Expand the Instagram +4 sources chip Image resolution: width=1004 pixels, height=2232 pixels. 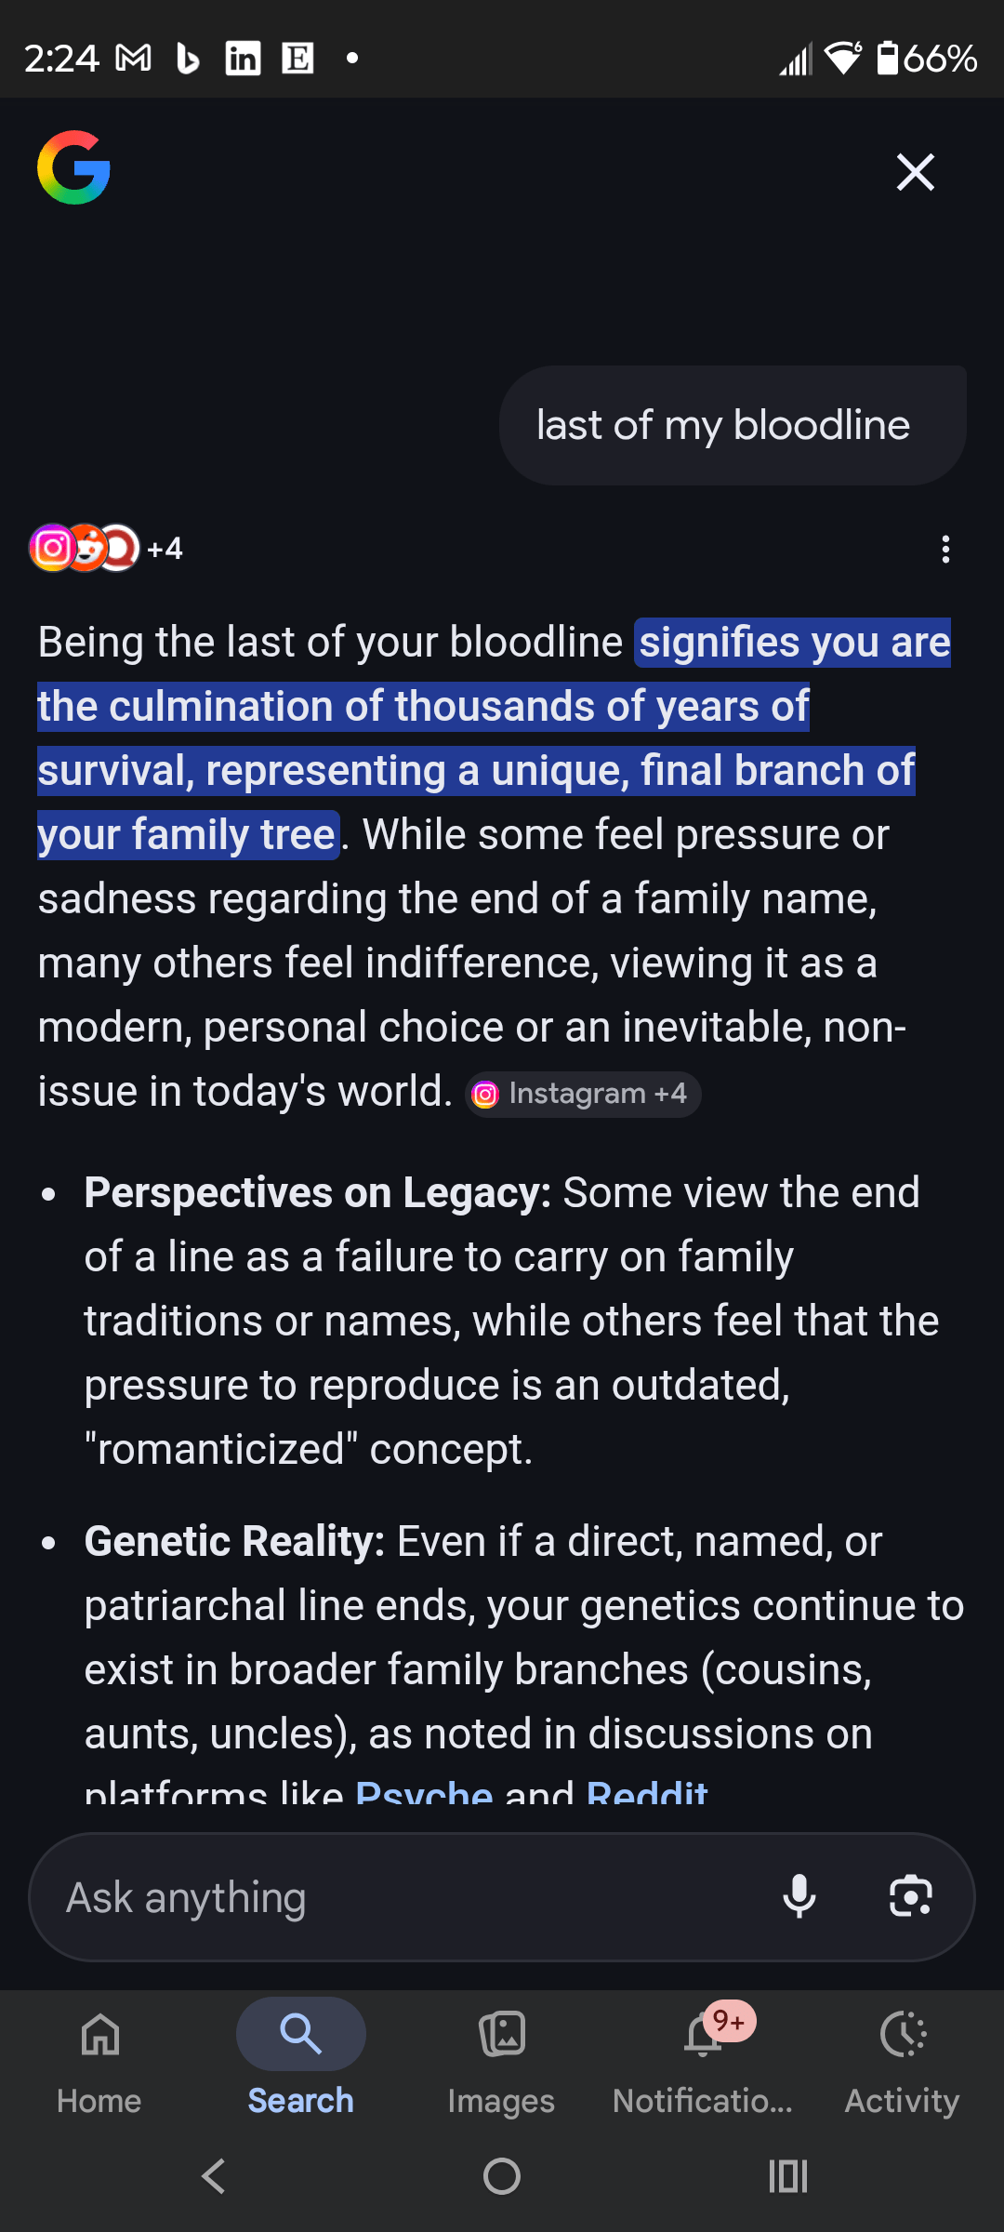pyautogui.click(x=583, y=1094)
